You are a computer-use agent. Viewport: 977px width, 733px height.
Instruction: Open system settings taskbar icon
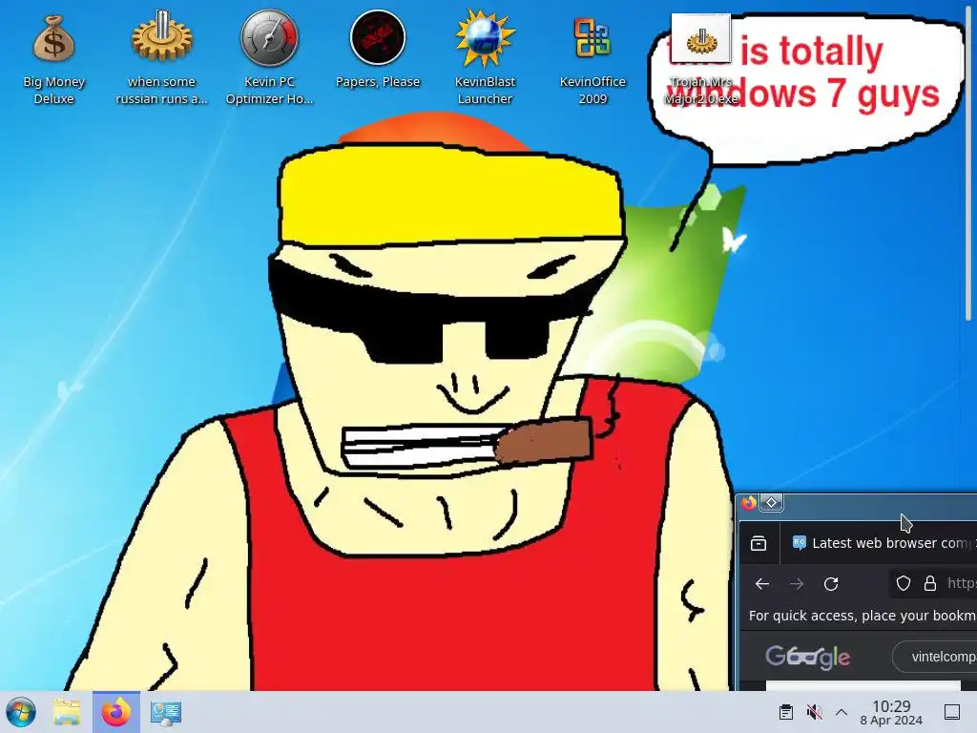[166, 712]
